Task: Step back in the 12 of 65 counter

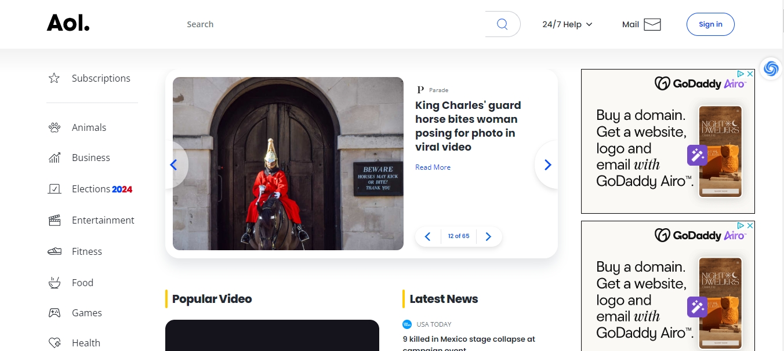Action: pos(428,236)
